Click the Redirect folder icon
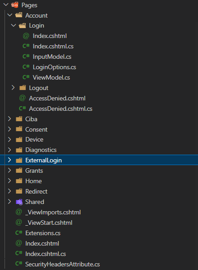The height and width of the screenshot is (270, 198). click(19, 191)
